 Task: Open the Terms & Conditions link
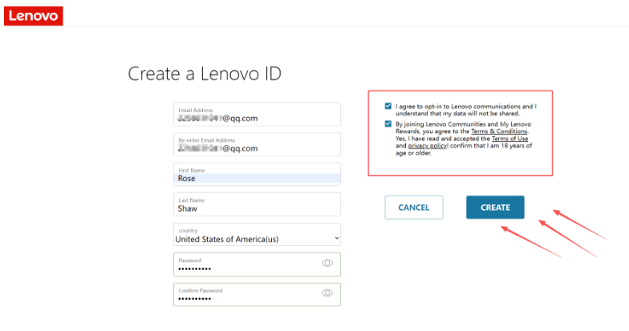click(x=499, y=131)
